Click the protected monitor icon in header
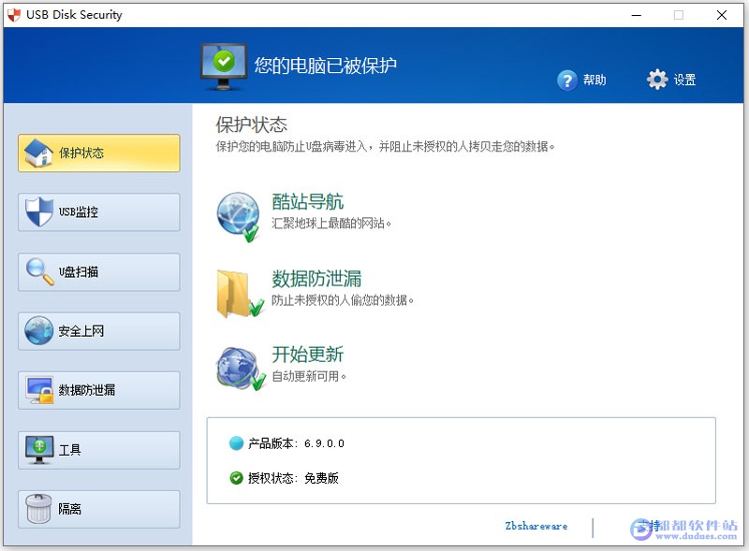749x551 pixels. (x=224, y=66)
